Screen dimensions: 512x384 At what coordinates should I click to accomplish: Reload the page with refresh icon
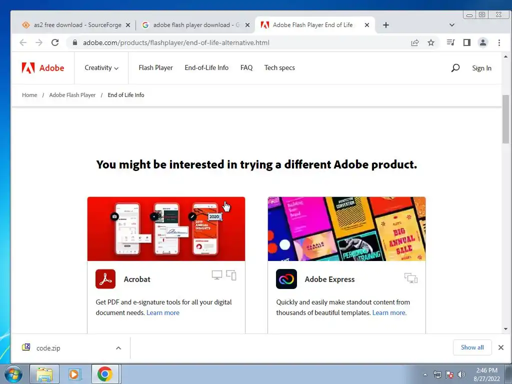tap(55, 42)
